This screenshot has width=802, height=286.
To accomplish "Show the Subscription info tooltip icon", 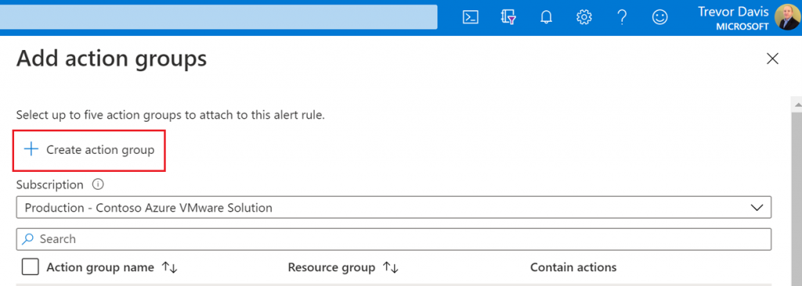I will pos(98,184).
